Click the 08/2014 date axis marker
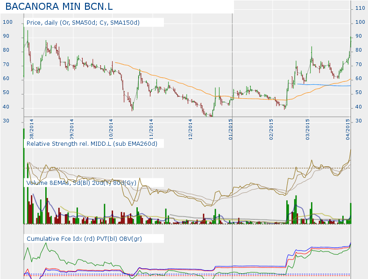The image size is (368, 279). point(31,129)
